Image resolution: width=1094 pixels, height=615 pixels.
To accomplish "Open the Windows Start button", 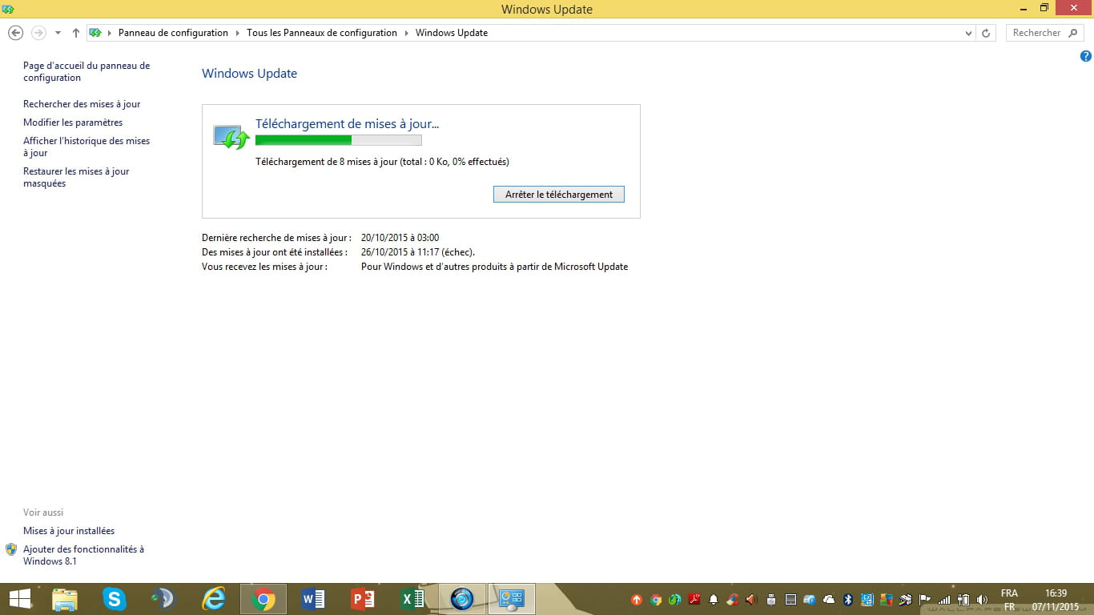I will point(20,598).
